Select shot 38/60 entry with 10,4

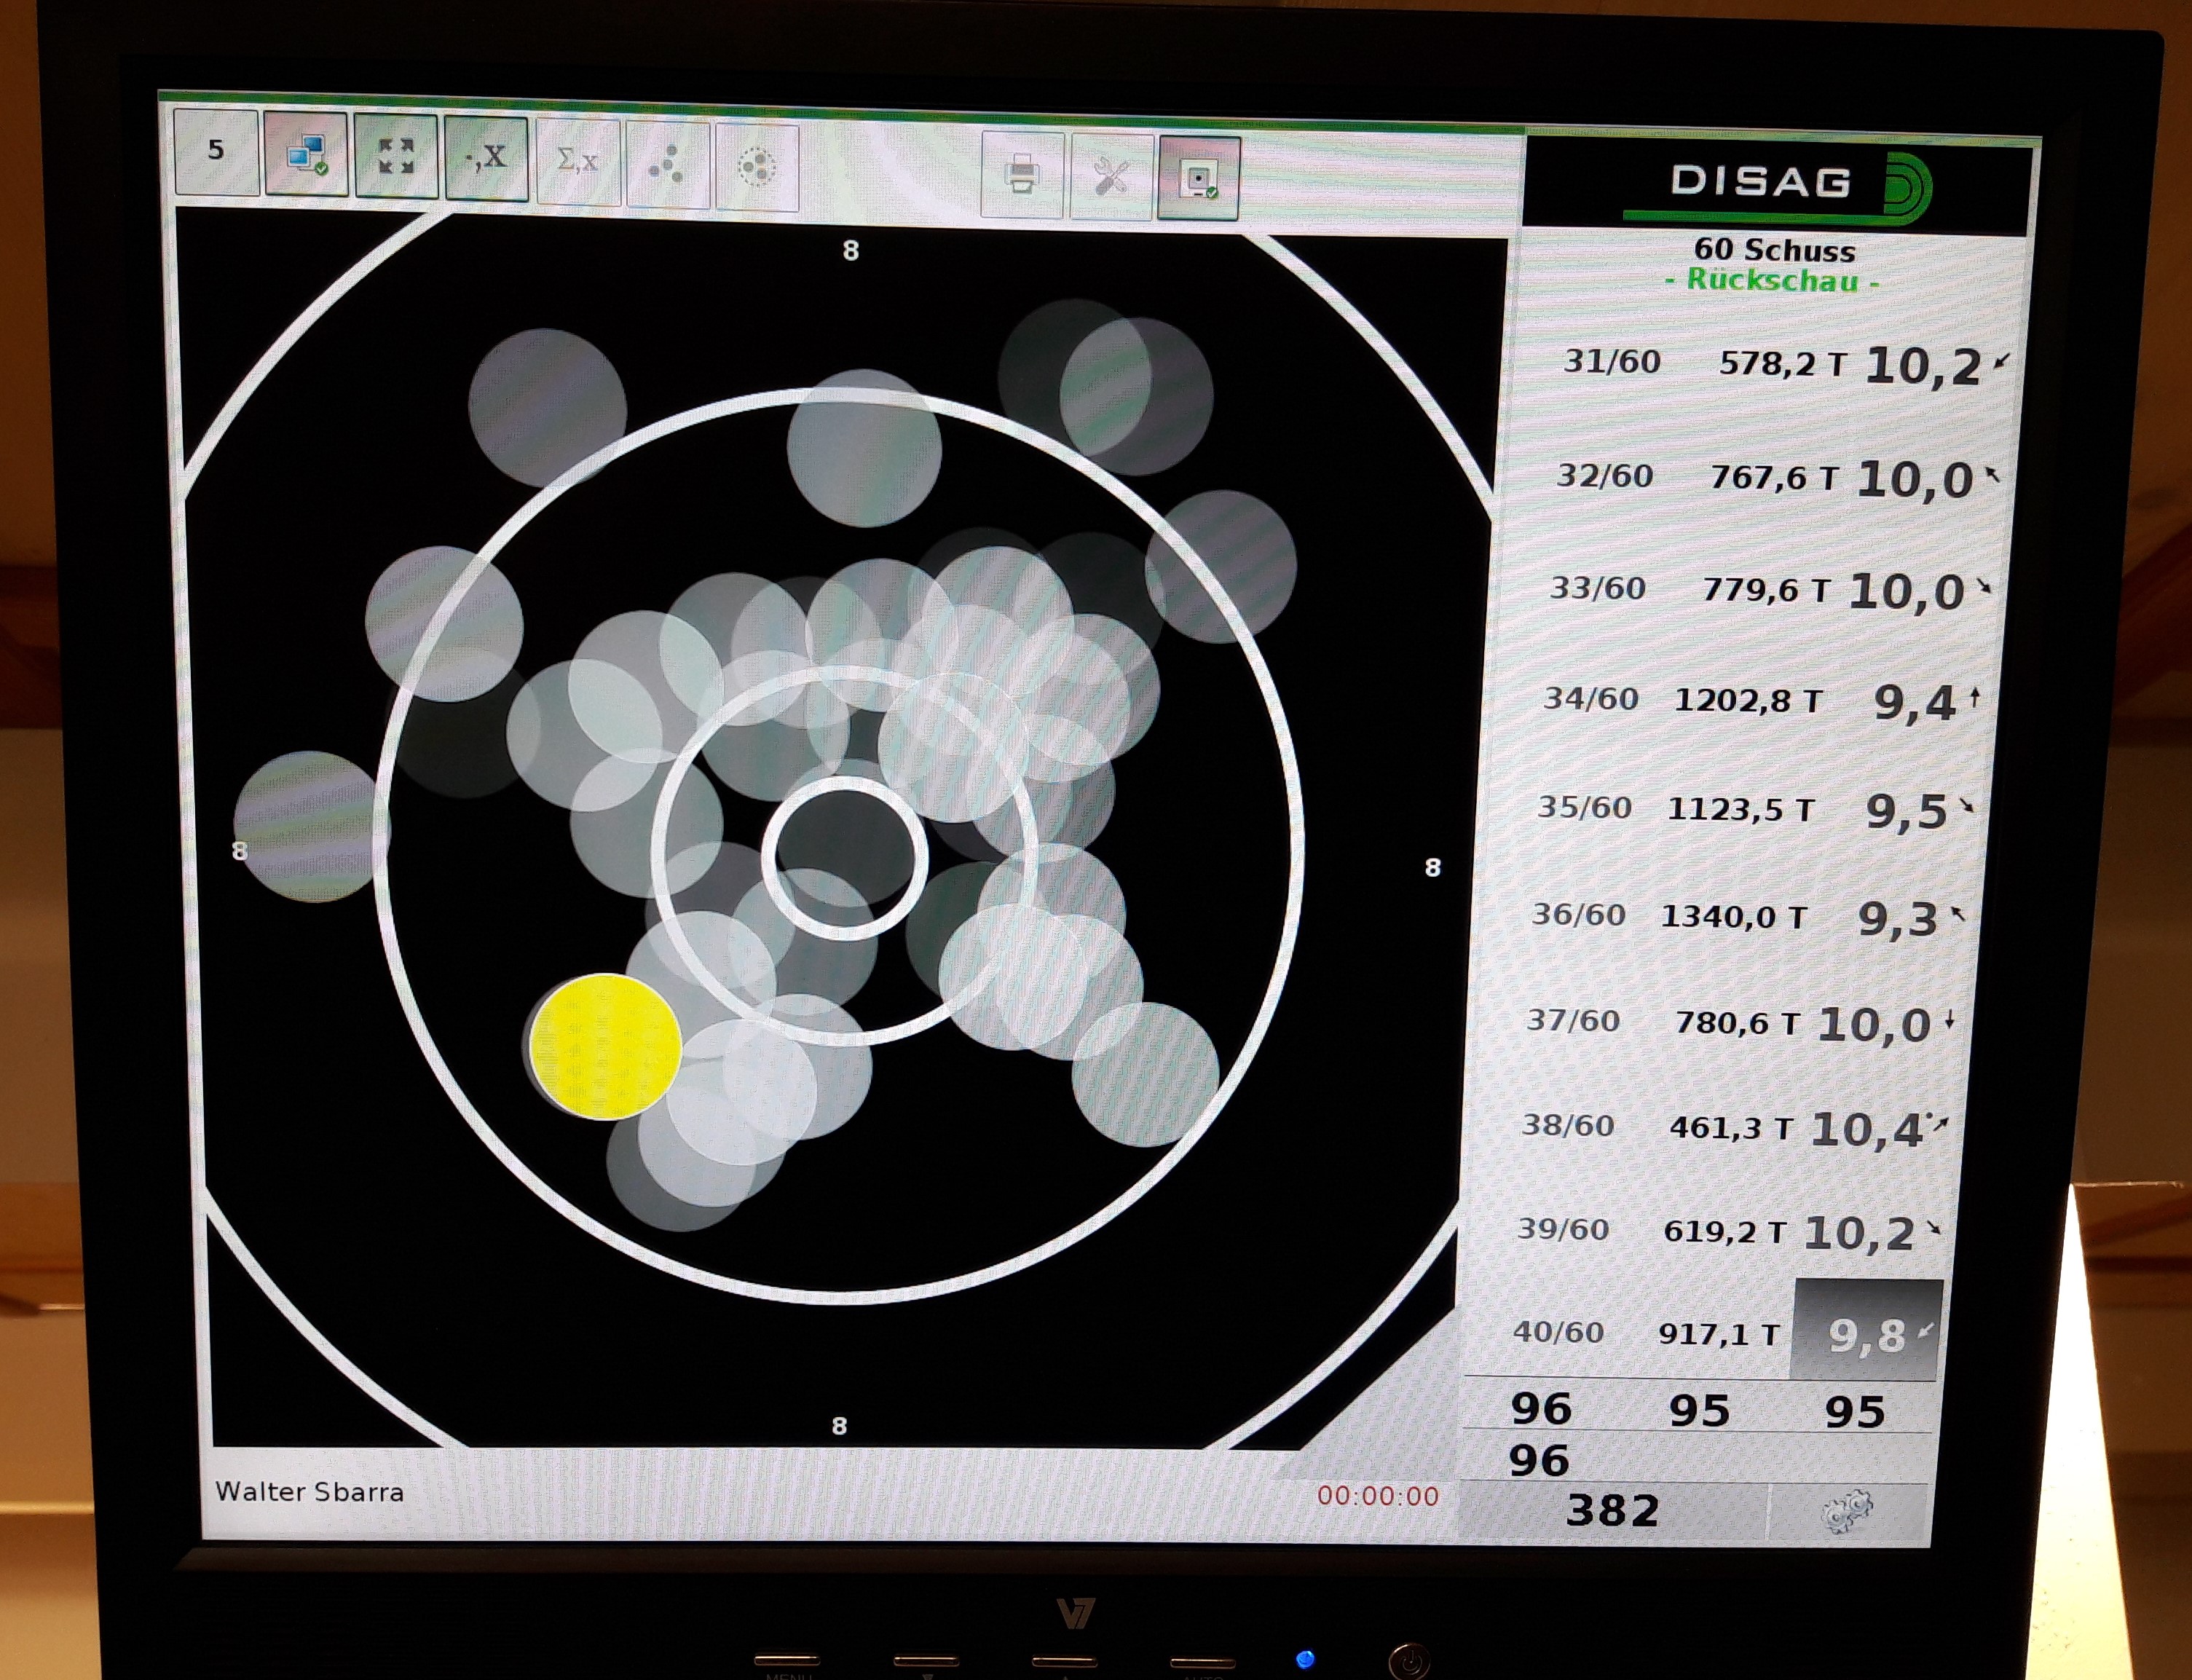1735,1128
